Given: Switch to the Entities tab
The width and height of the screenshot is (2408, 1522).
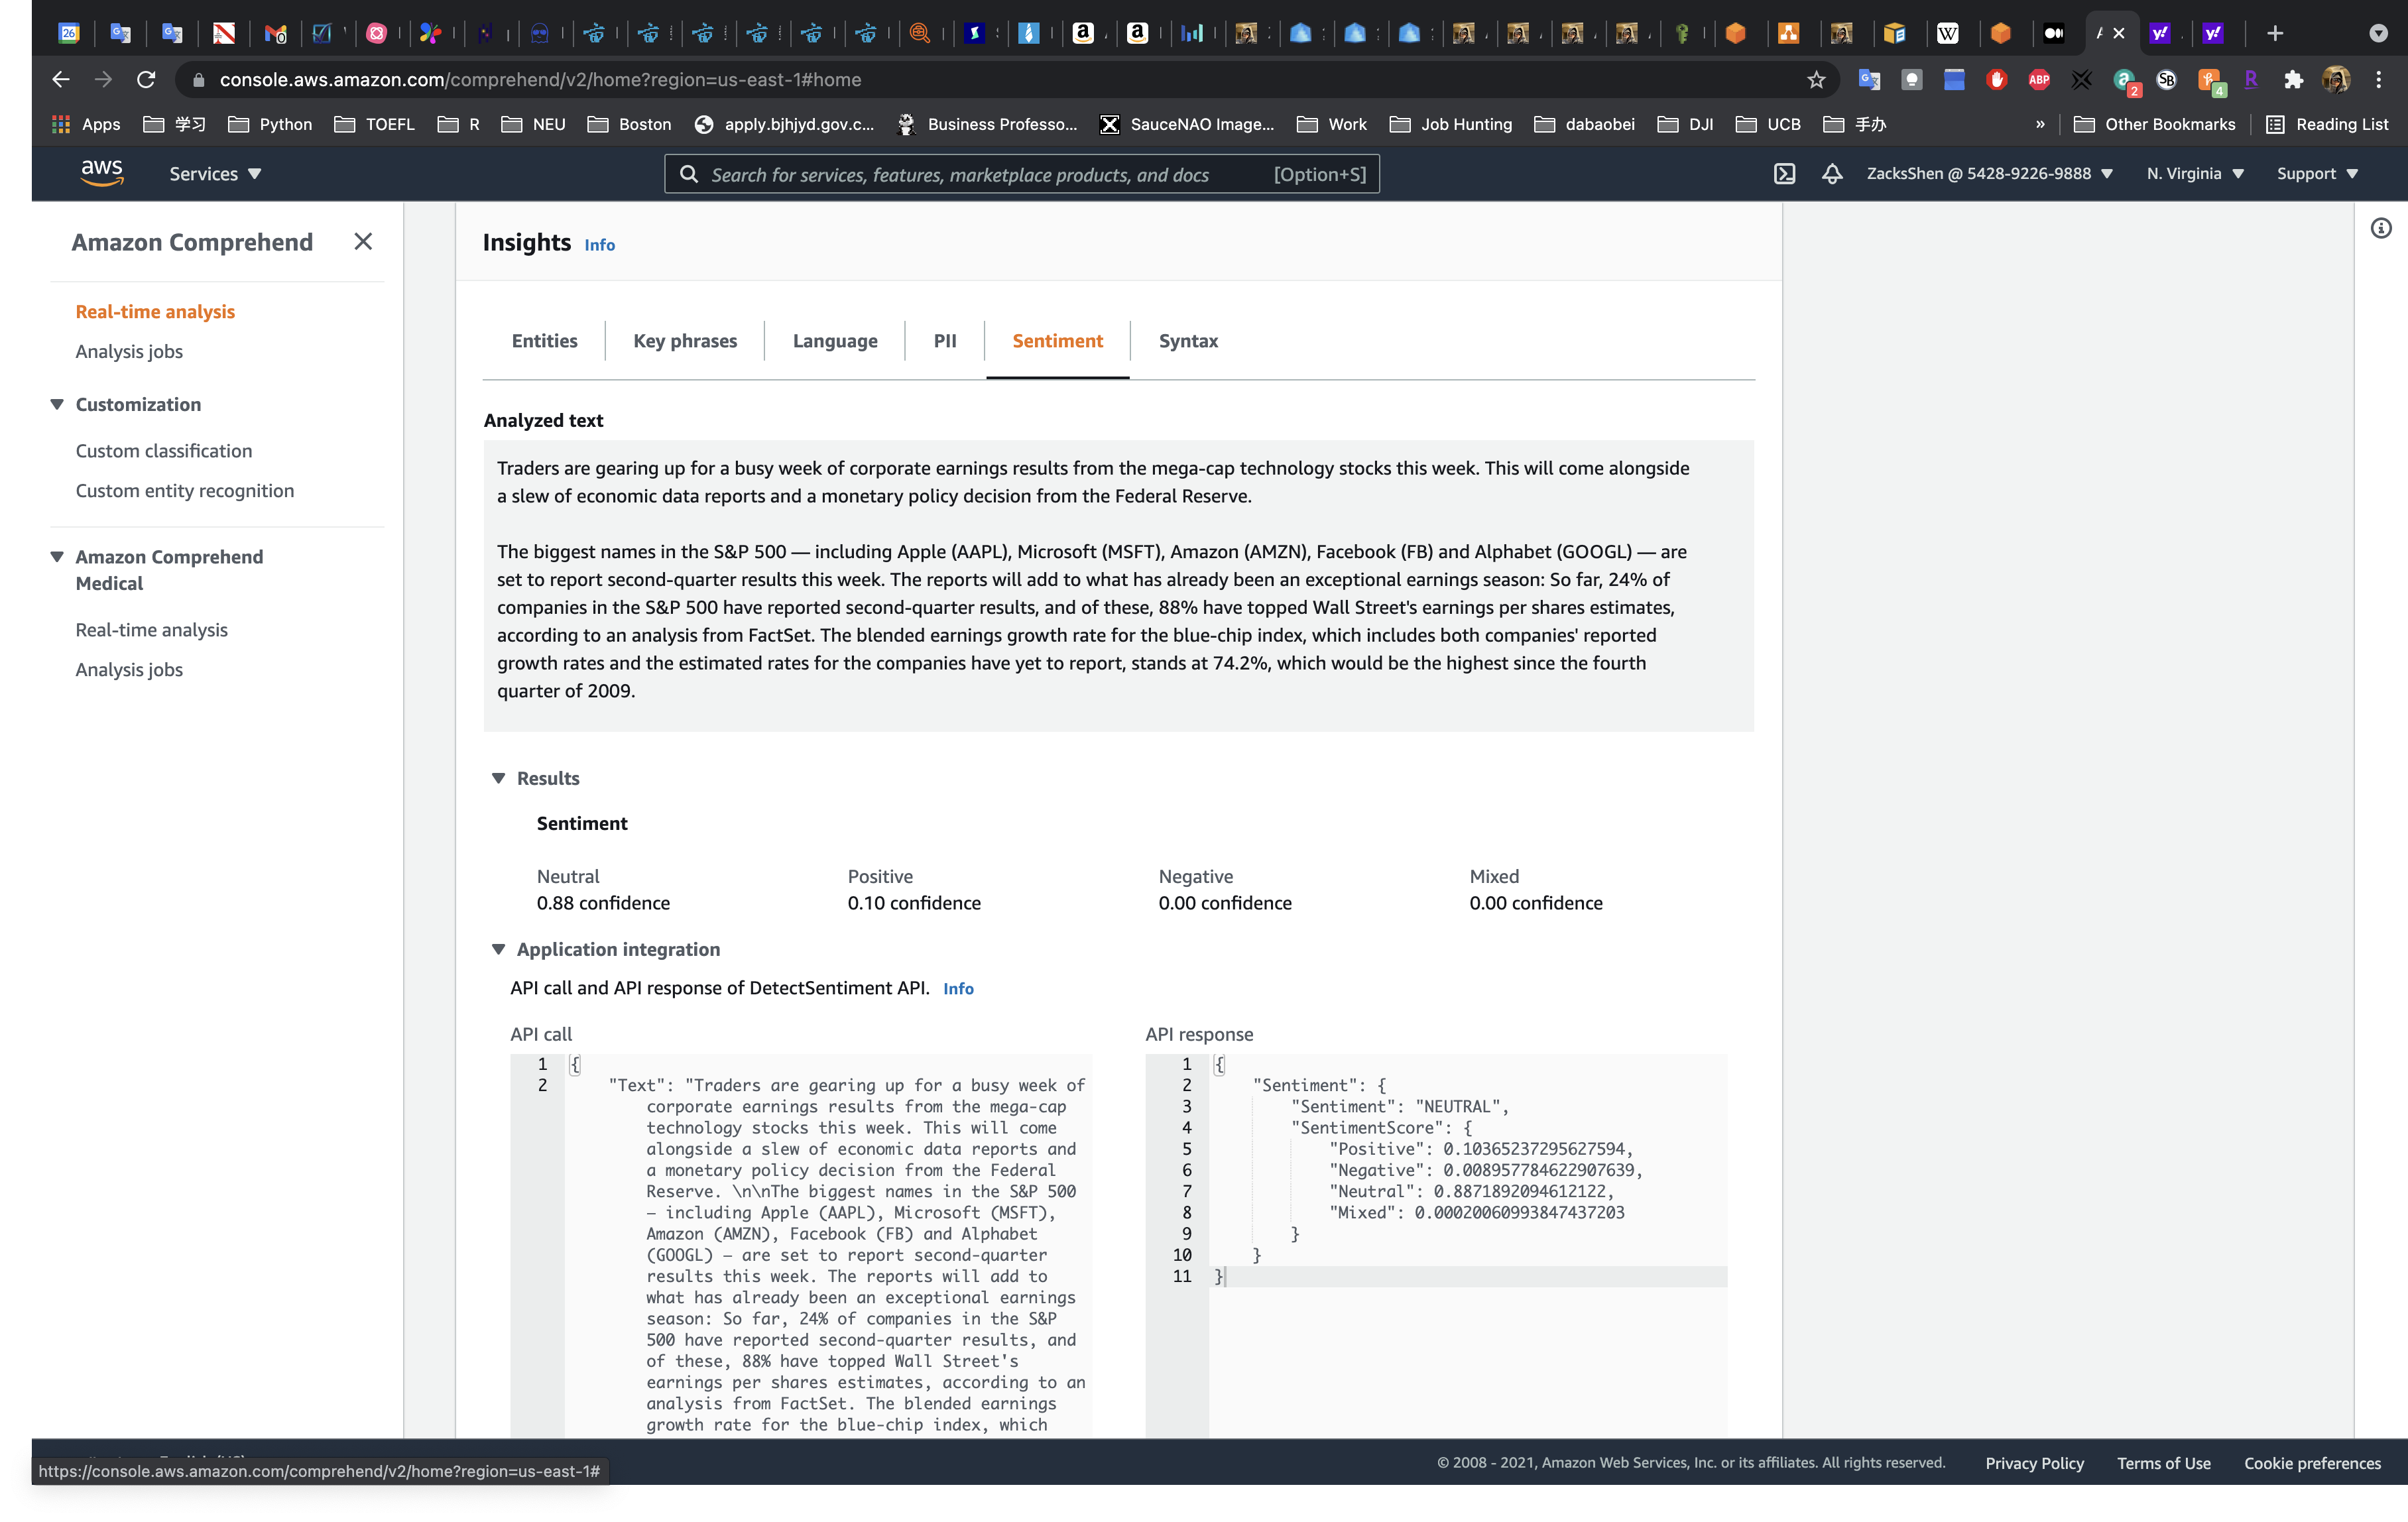Looking at the screenshot, I should click(x=544, y=341).
